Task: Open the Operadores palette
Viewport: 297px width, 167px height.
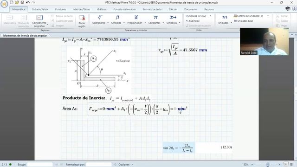Action: [x=99, y=19]
